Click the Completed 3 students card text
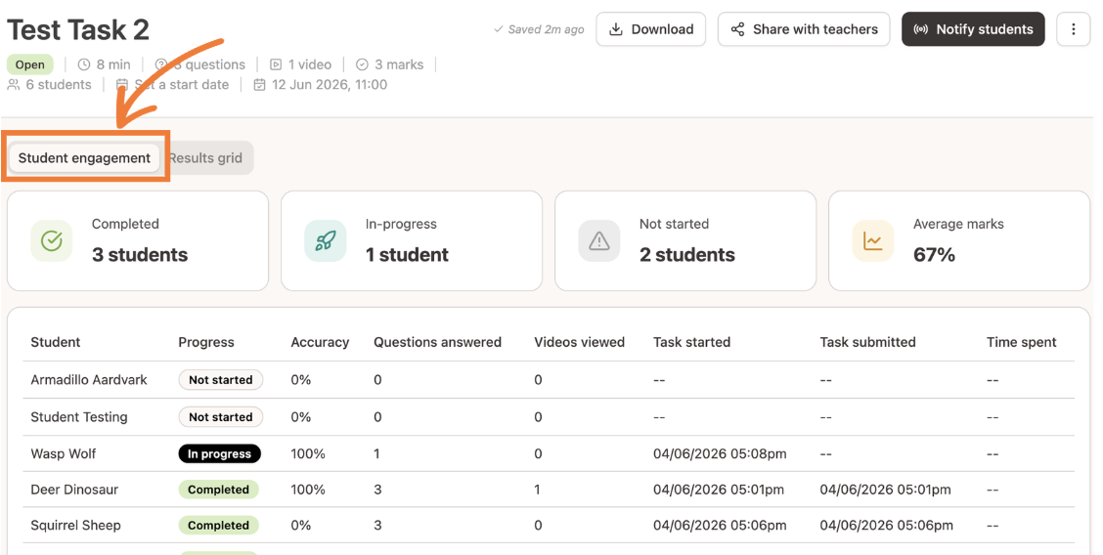Viewport: 1103px width, 555px height. 140,240
